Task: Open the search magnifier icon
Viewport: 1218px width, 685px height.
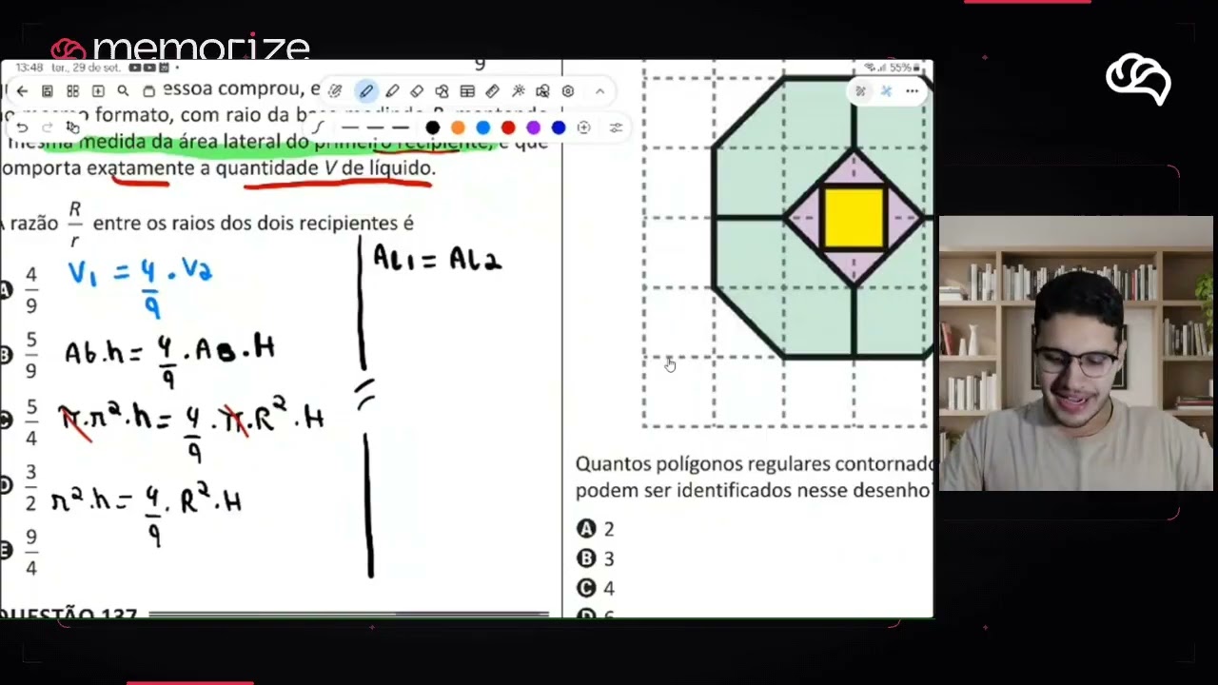Action: (123, 91)
